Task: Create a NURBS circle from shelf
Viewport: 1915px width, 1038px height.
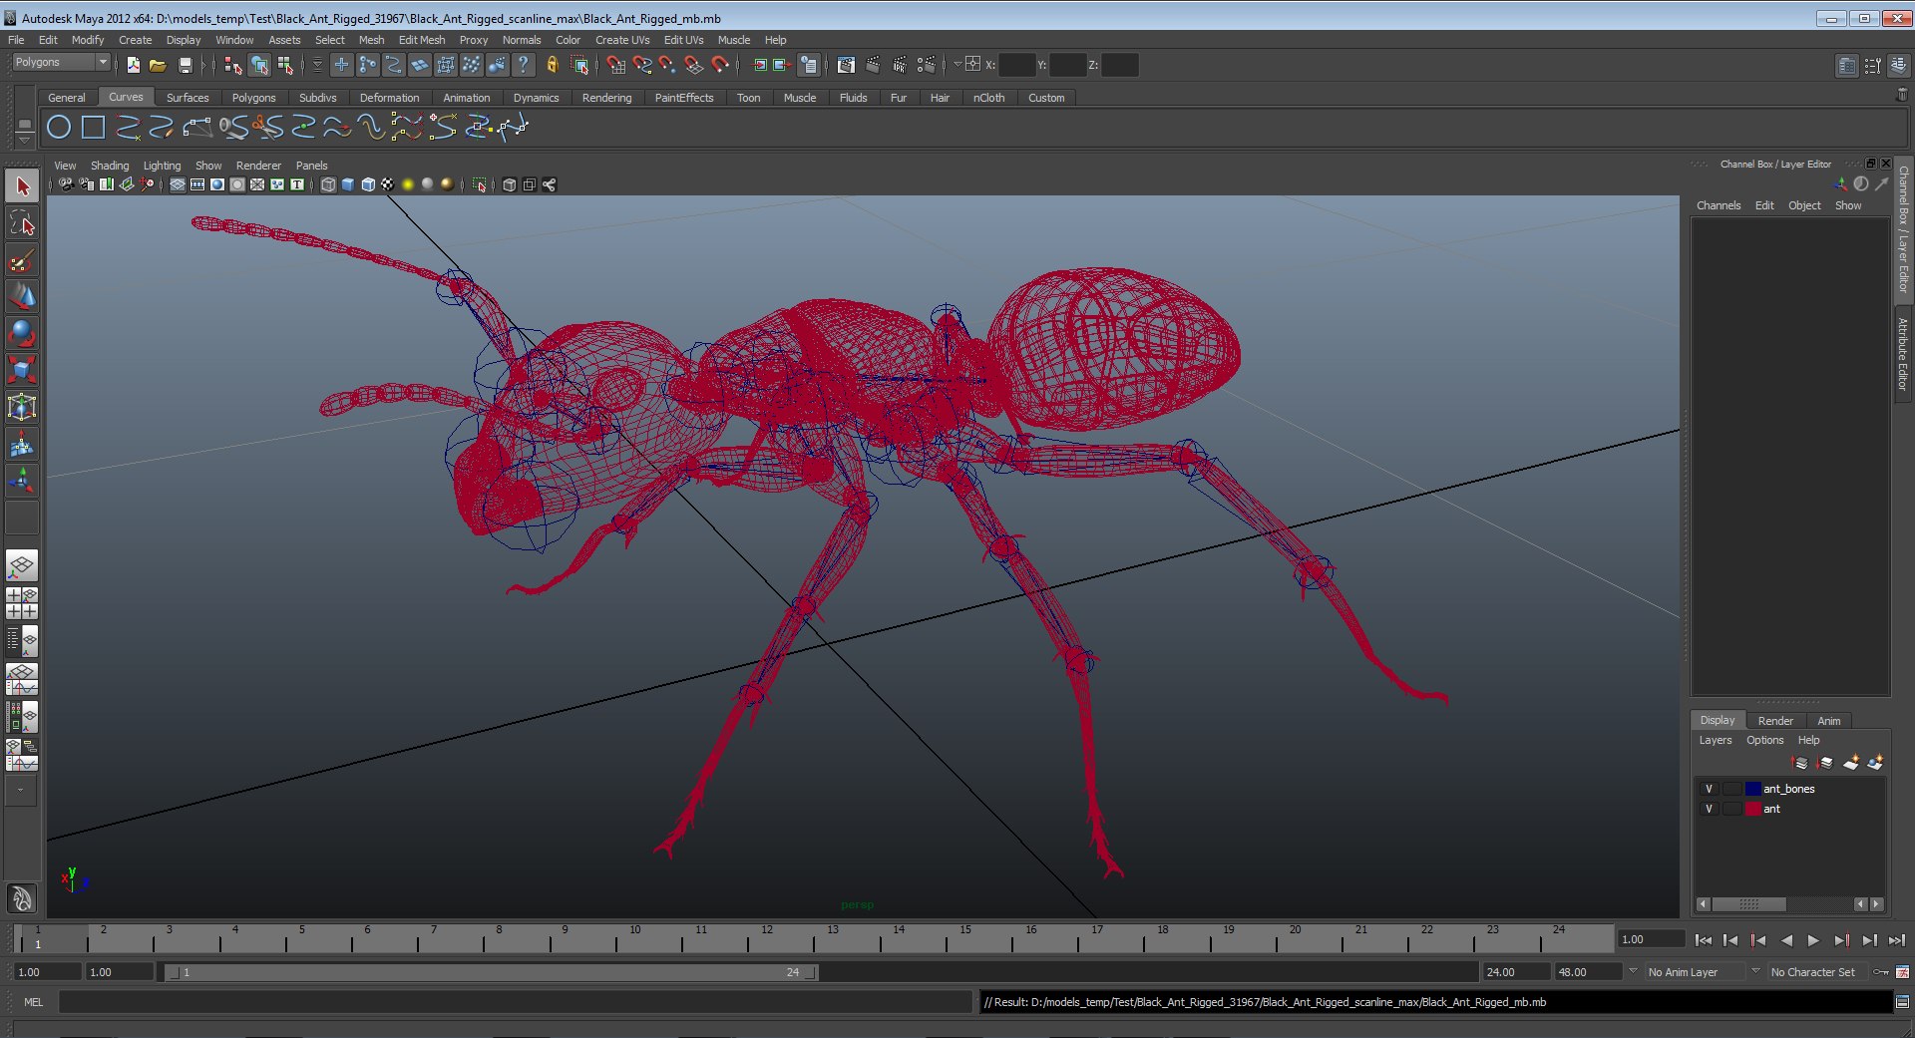Action: coord(59,127)
